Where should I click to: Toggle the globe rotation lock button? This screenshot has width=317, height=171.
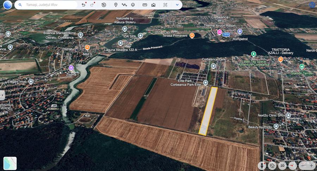pos(272,166)
